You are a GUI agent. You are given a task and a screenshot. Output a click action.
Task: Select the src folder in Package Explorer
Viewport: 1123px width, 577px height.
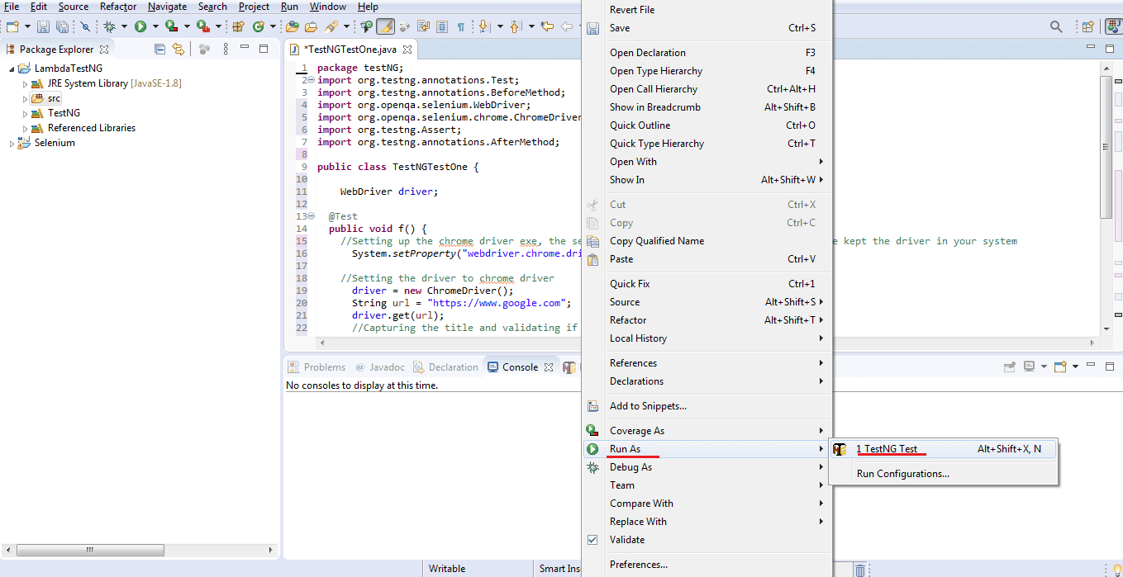pyautogui.click(x=54, y=98)
